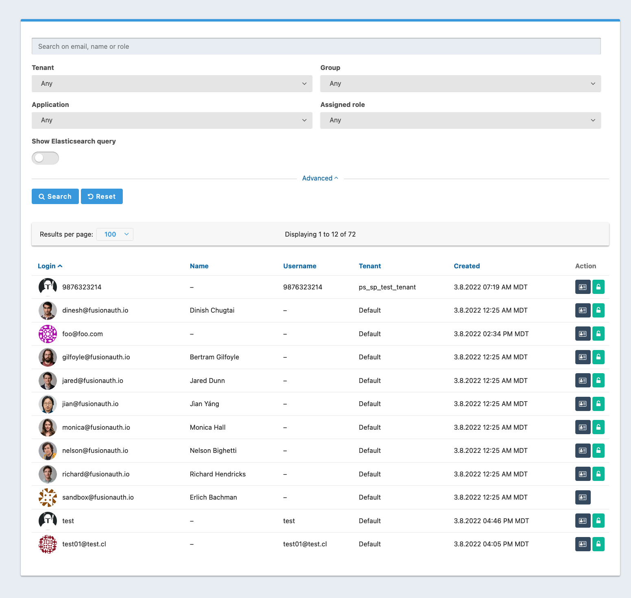Image resolution: width=631 pixels, height=598 pixels.
Task: Open manage icon for jian@fusionauth.io
Action: (583, 404)
